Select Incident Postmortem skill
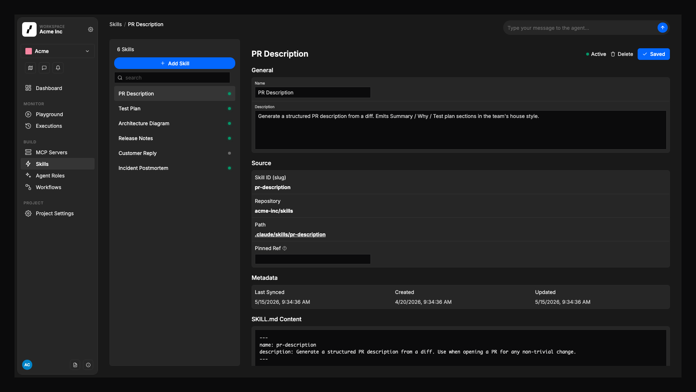The height and width of the screenshot is (392, 696). (x=175, y=168)
